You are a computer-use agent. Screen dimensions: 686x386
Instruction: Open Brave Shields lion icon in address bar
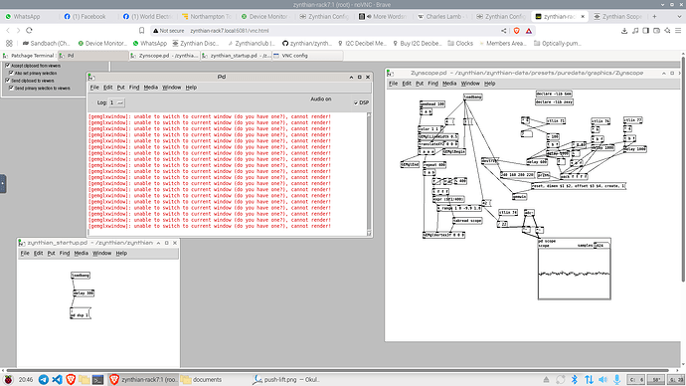point(517,31)
